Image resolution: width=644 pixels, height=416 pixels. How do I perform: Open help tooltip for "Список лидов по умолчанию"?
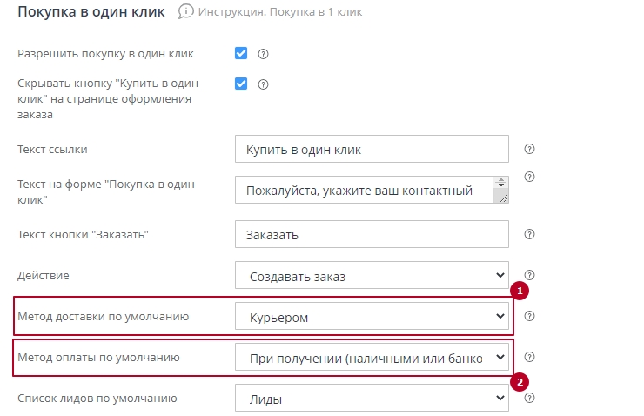(529, 399)
